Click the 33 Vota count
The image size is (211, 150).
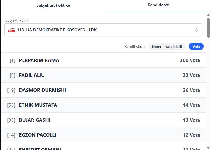pyautogui.click(x=191, y=75)
